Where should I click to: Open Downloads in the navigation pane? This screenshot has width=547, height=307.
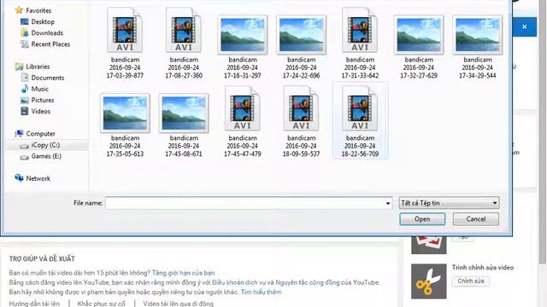click(47, 33)
